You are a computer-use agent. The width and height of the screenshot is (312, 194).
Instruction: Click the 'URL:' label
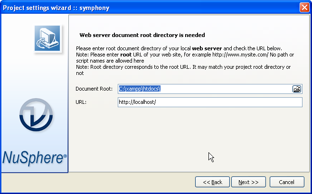click(80, 102)
